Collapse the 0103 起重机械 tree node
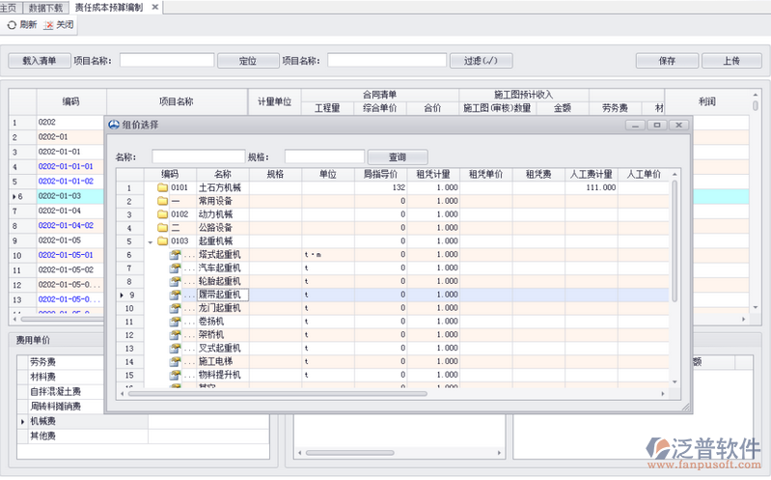Viewport: 771px width, 480px height. pyautogui.click(x=150, y=241)
